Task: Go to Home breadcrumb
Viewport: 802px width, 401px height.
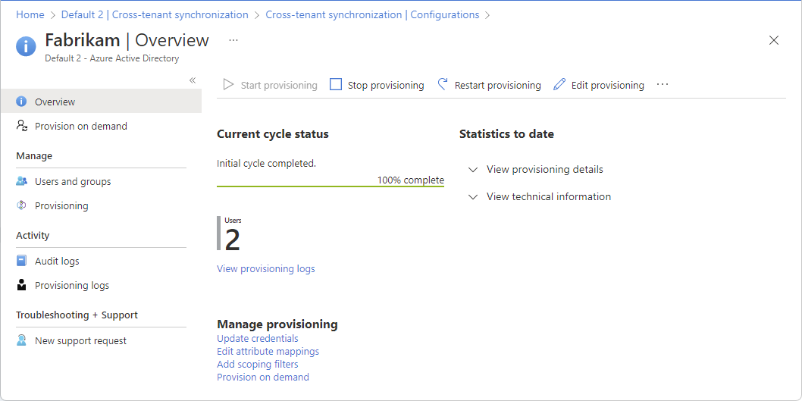Action: 30,15
